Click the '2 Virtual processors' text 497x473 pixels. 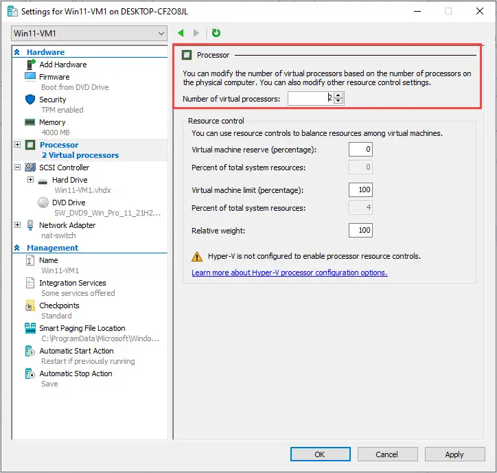pyautogui.click(x=80, y=155)
